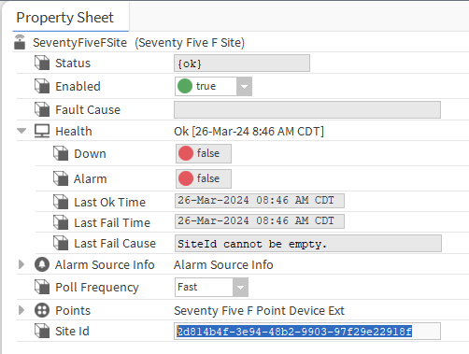The height and width of the screenshot is (354, 469).
Task: Click into the Site Id input field
Action: coord(307,331)
